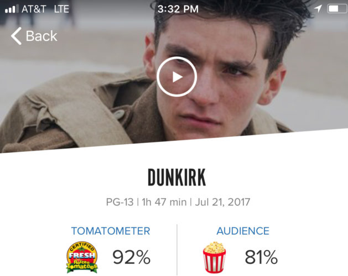Tap the Back chevron arrow

click(x=16, y=36)
